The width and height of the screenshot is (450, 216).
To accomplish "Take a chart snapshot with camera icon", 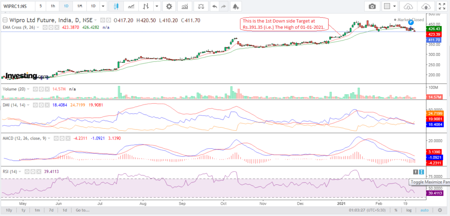I will point(372,6).
